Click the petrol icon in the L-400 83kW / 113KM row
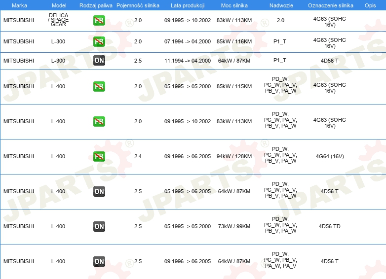Image resolution: width=386 pixels, height=279 pixels. click(99, 121)
